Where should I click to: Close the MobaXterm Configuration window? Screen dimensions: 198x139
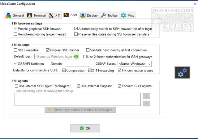[195, 4]
